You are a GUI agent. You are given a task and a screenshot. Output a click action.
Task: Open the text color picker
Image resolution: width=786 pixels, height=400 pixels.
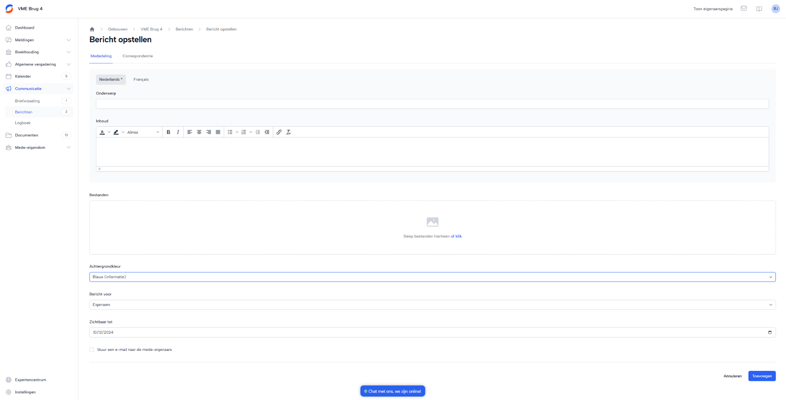pyautogui.click(x=102, y=132)
